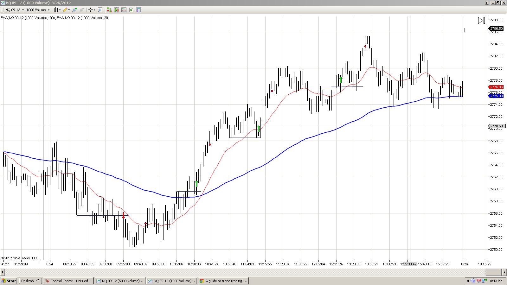507x285 pixels.
Task: Open the NQ 09-12 instrument dropdown
Action: coord(15,10)
